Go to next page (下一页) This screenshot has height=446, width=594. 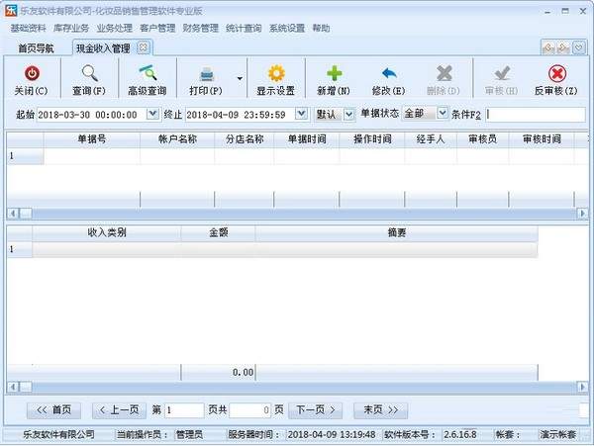tap(315, 409)
